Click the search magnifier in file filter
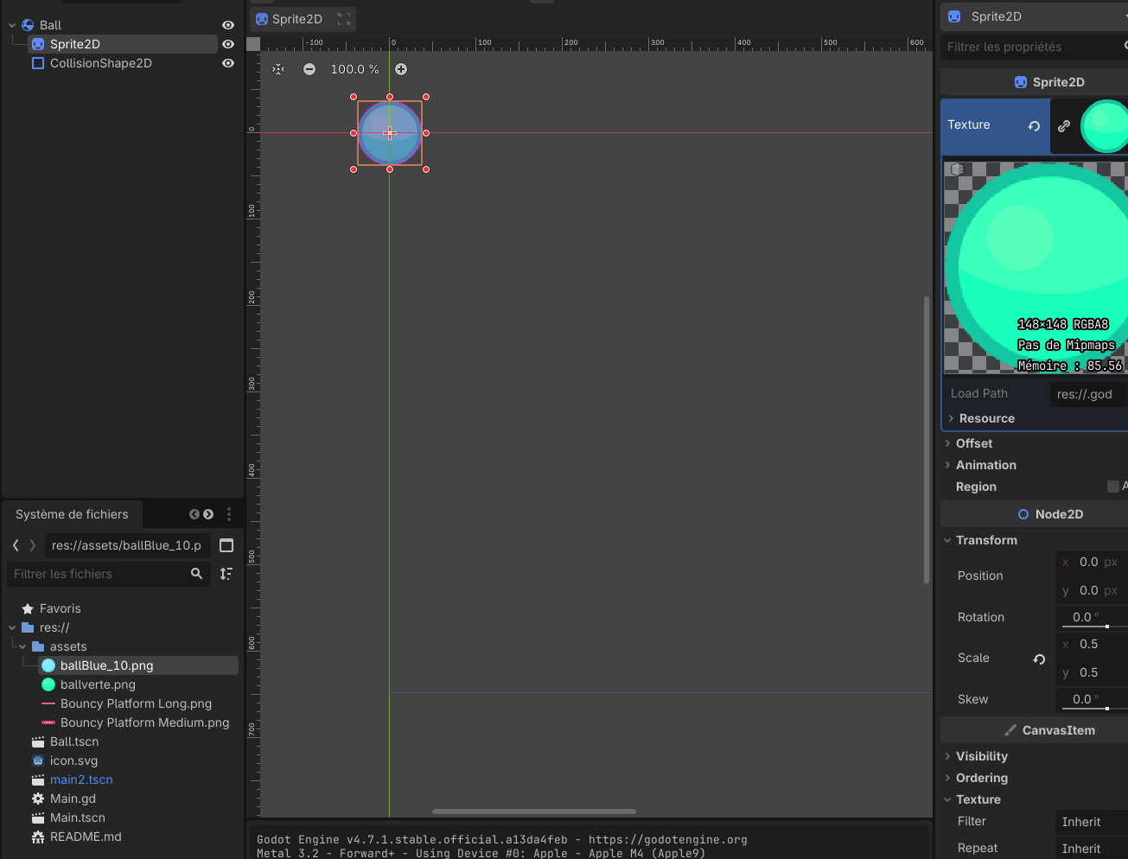Screen dimensions: 1128x859 point(197,574)
